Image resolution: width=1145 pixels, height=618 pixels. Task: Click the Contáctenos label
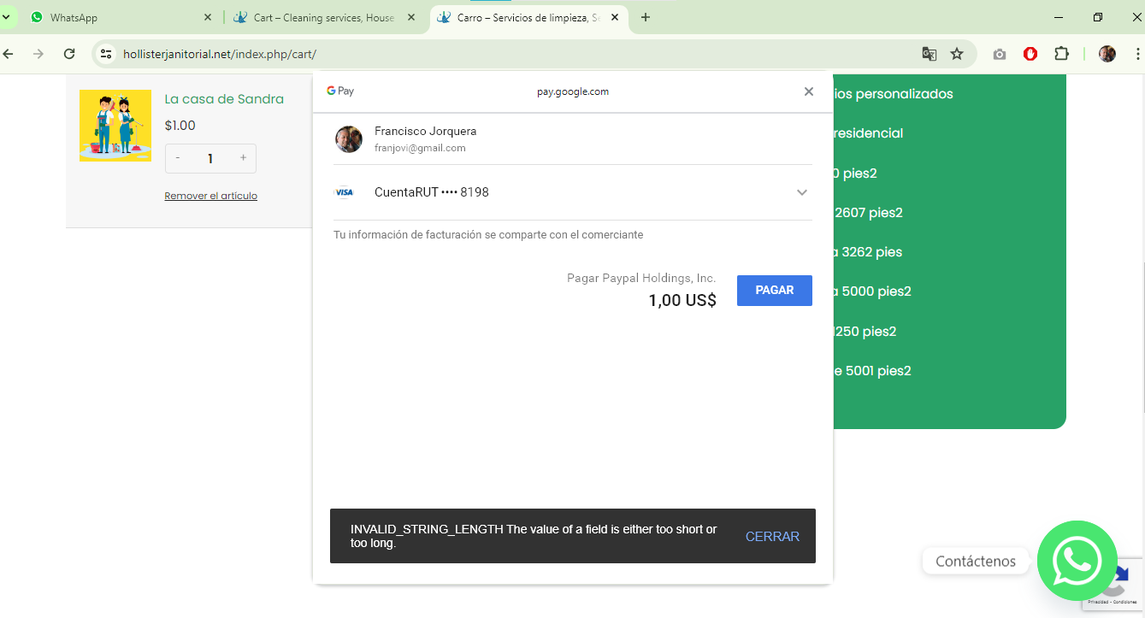tap(976, 561)
